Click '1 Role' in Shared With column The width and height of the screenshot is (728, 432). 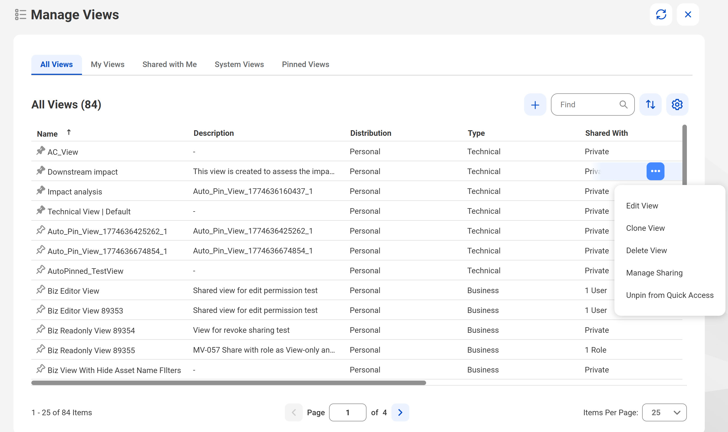point(595,350)
